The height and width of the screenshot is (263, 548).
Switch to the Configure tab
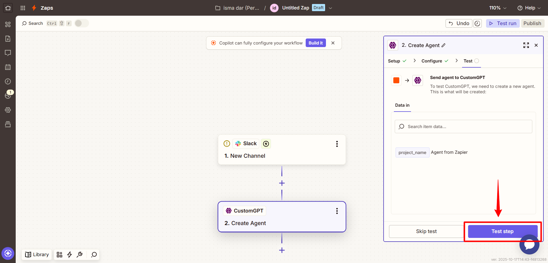(x=435, y=61)
